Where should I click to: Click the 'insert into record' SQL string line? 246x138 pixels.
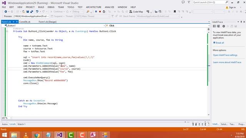click(x=59, y=57)
